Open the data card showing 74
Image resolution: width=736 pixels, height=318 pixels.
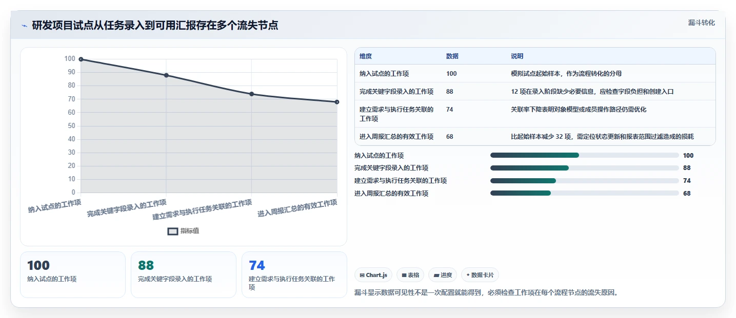(294, 274)
